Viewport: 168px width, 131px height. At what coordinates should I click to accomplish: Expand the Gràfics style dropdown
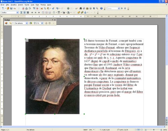coord(17,12)
